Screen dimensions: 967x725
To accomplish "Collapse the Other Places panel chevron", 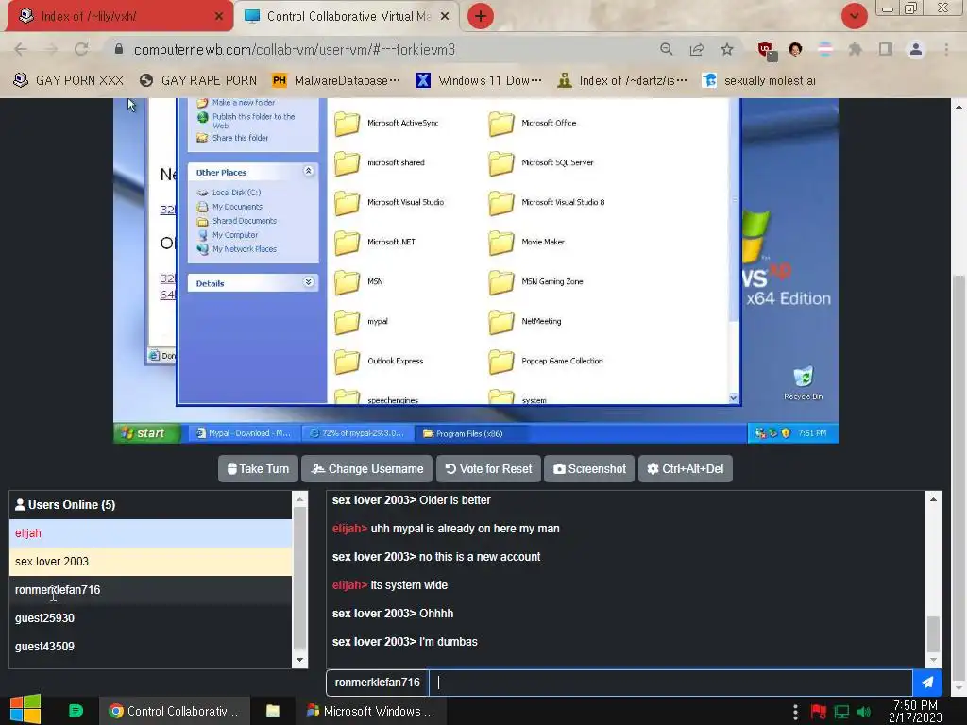I will (x=309, y=171).
